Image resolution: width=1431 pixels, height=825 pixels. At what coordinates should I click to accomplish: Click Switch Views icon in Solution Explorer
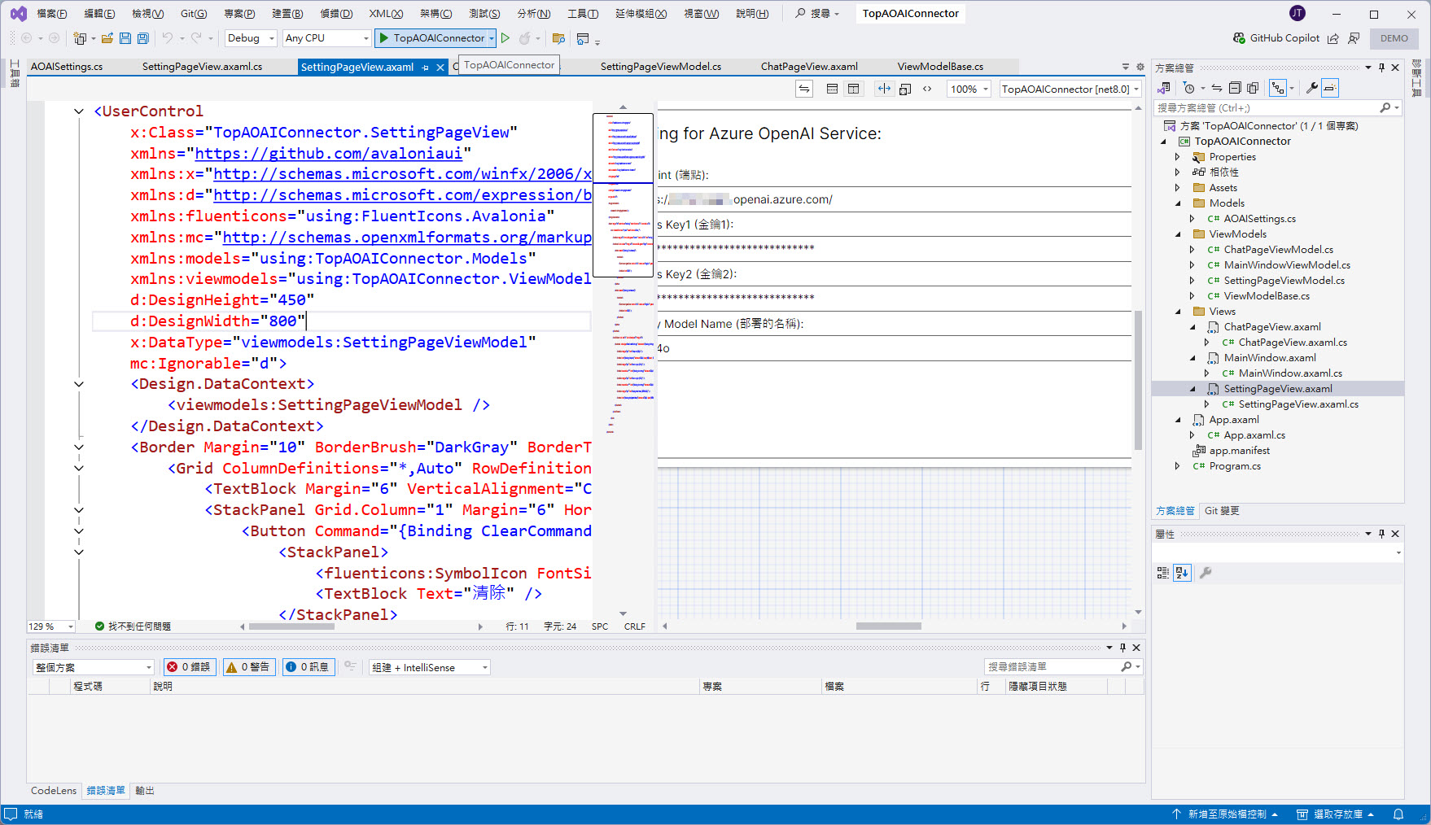coord(1165,88)
